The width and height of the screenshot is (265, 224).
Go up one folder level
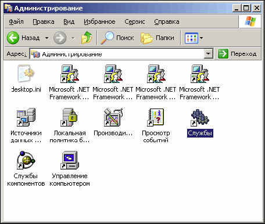[87, 38]
